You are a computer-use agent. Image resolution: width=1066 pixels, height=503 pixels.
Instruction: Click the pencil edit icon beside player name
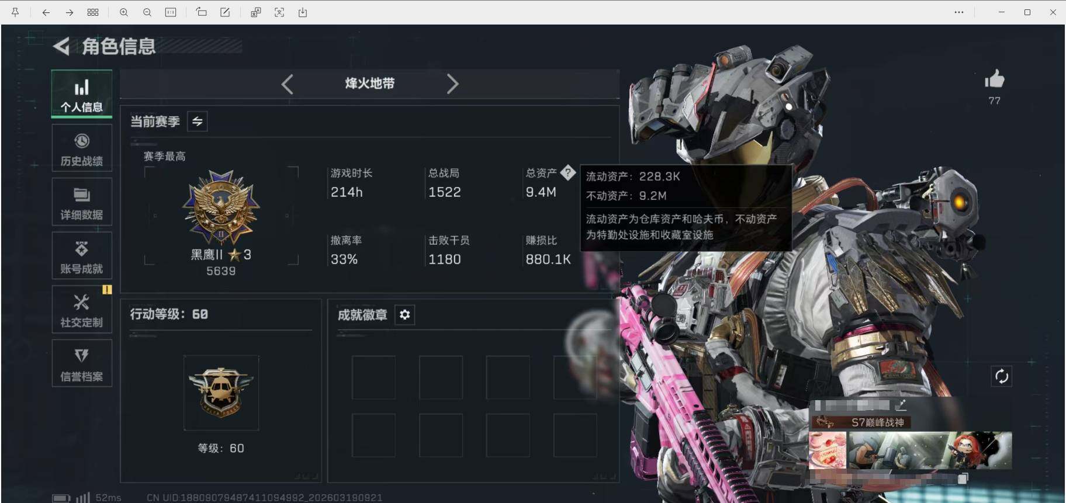pyautogui.click(x=901, y=404)
